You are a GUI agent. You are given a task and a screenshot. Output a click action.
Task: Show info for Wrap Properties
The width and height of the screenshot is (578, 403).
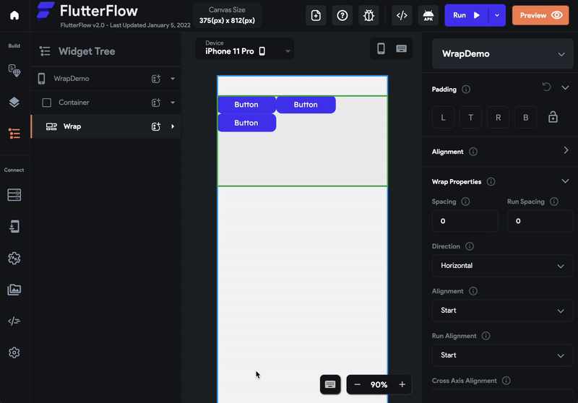tap(491, 181)
